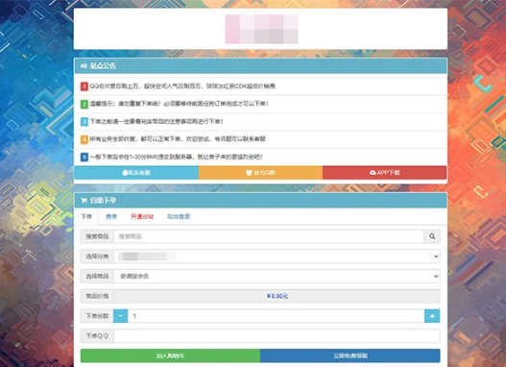Focus the 搜索商品 search input
Viewport: 506px width, 367px height.
click(269, 236)
